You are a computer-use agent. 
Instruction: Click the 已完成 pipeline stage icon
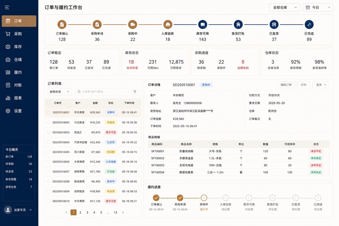point(309,24)
